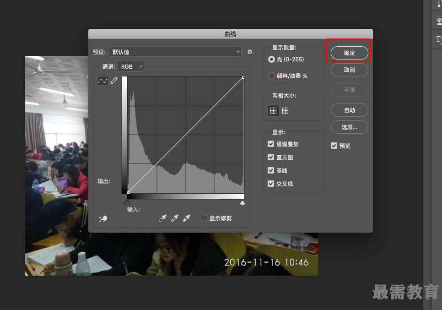Toggle the 通道叠加 checkbox
442x310 pixels.
coord(271,144)
